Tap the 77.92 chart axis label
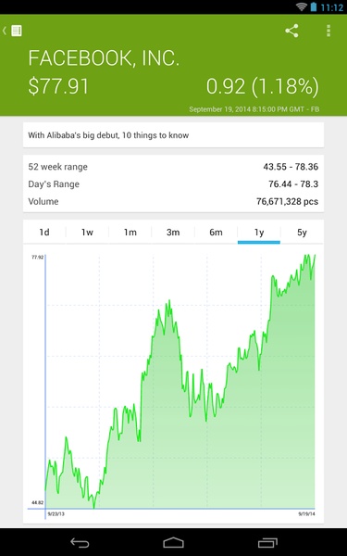The image size is (347, 556). [38, 257]
